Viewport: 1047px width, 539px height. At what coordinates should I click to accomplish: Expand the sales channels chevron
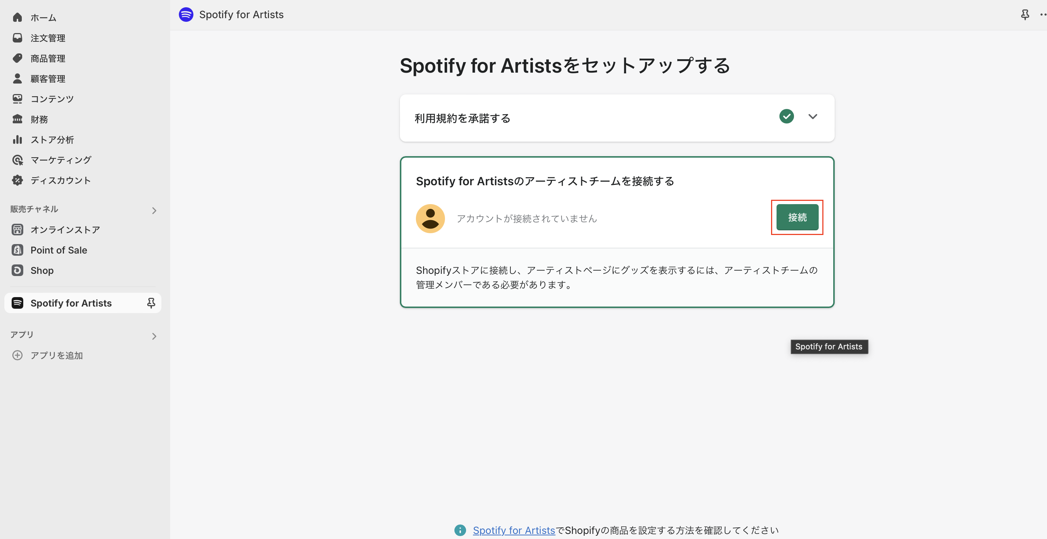(x=154, y=210)
